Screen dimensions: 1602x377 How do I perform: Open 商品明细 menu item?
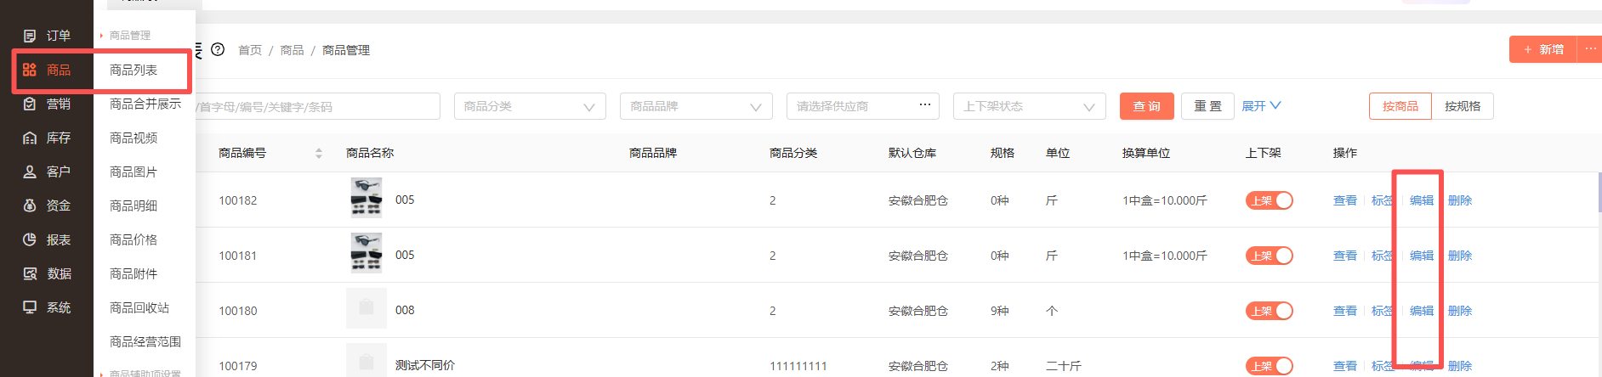pos(133,205)
